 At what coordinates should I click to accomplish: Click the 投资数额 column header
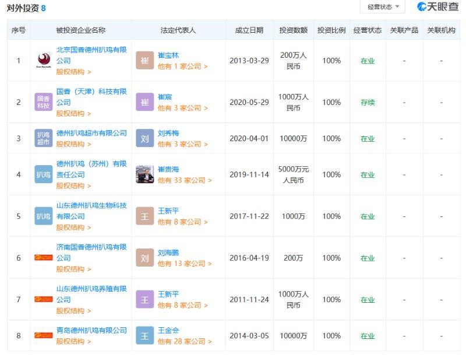click(294, 30)
